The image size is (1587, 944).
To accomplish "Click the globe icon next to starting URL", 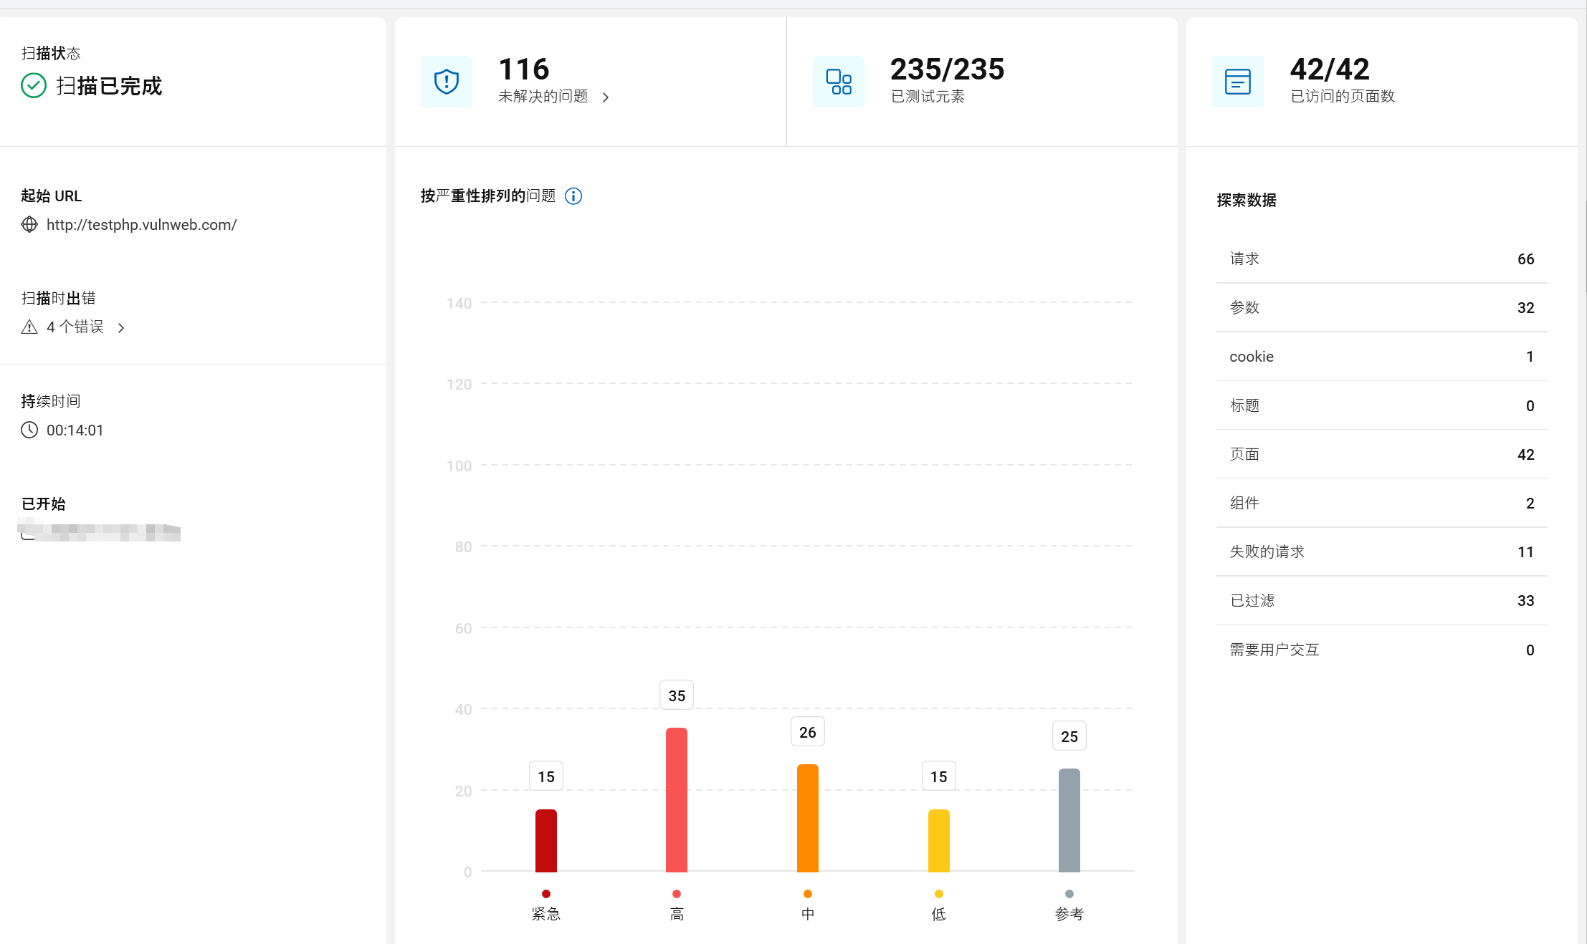I will 29,225.
